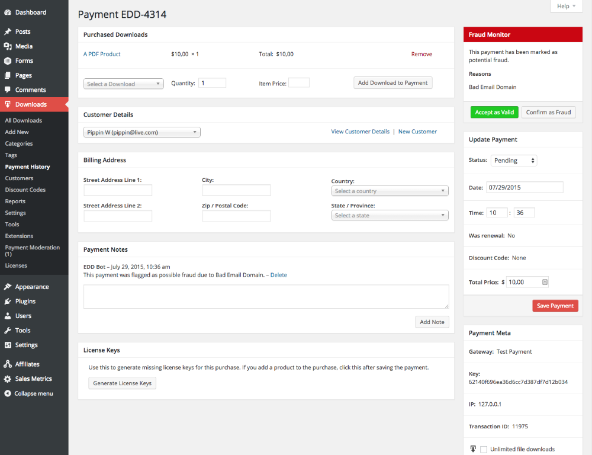Focus the Time hour field

497,213
